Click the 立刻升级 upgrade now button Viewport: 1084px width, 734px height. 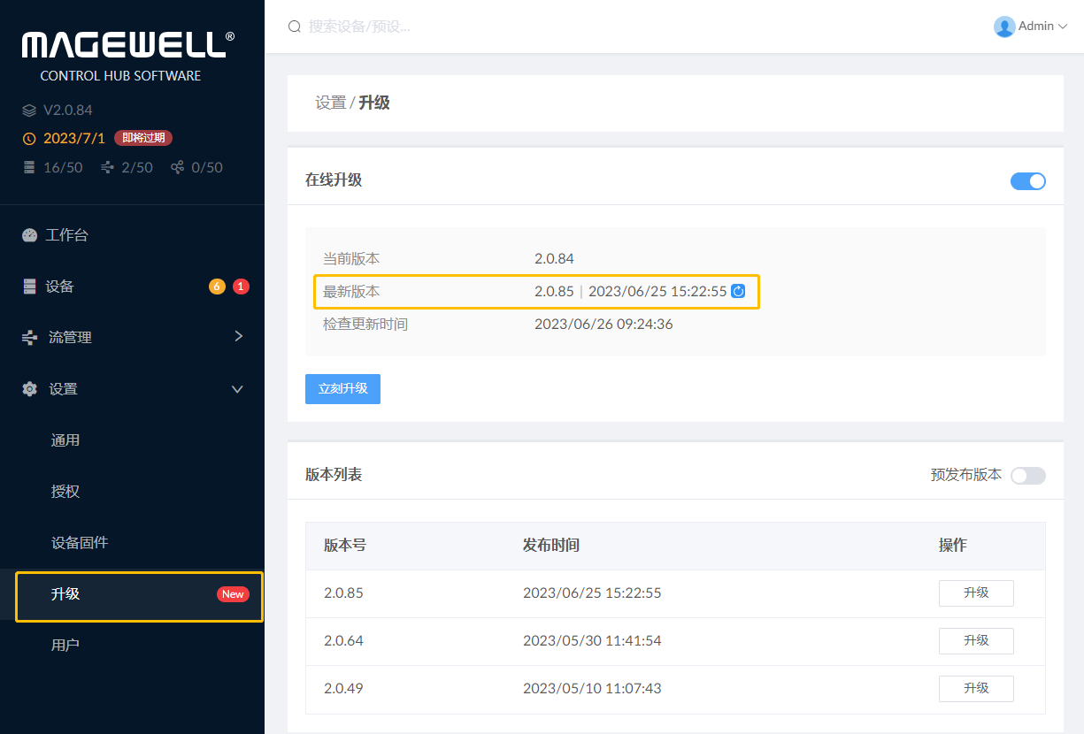pyautogui.click(x=342, y=389)
